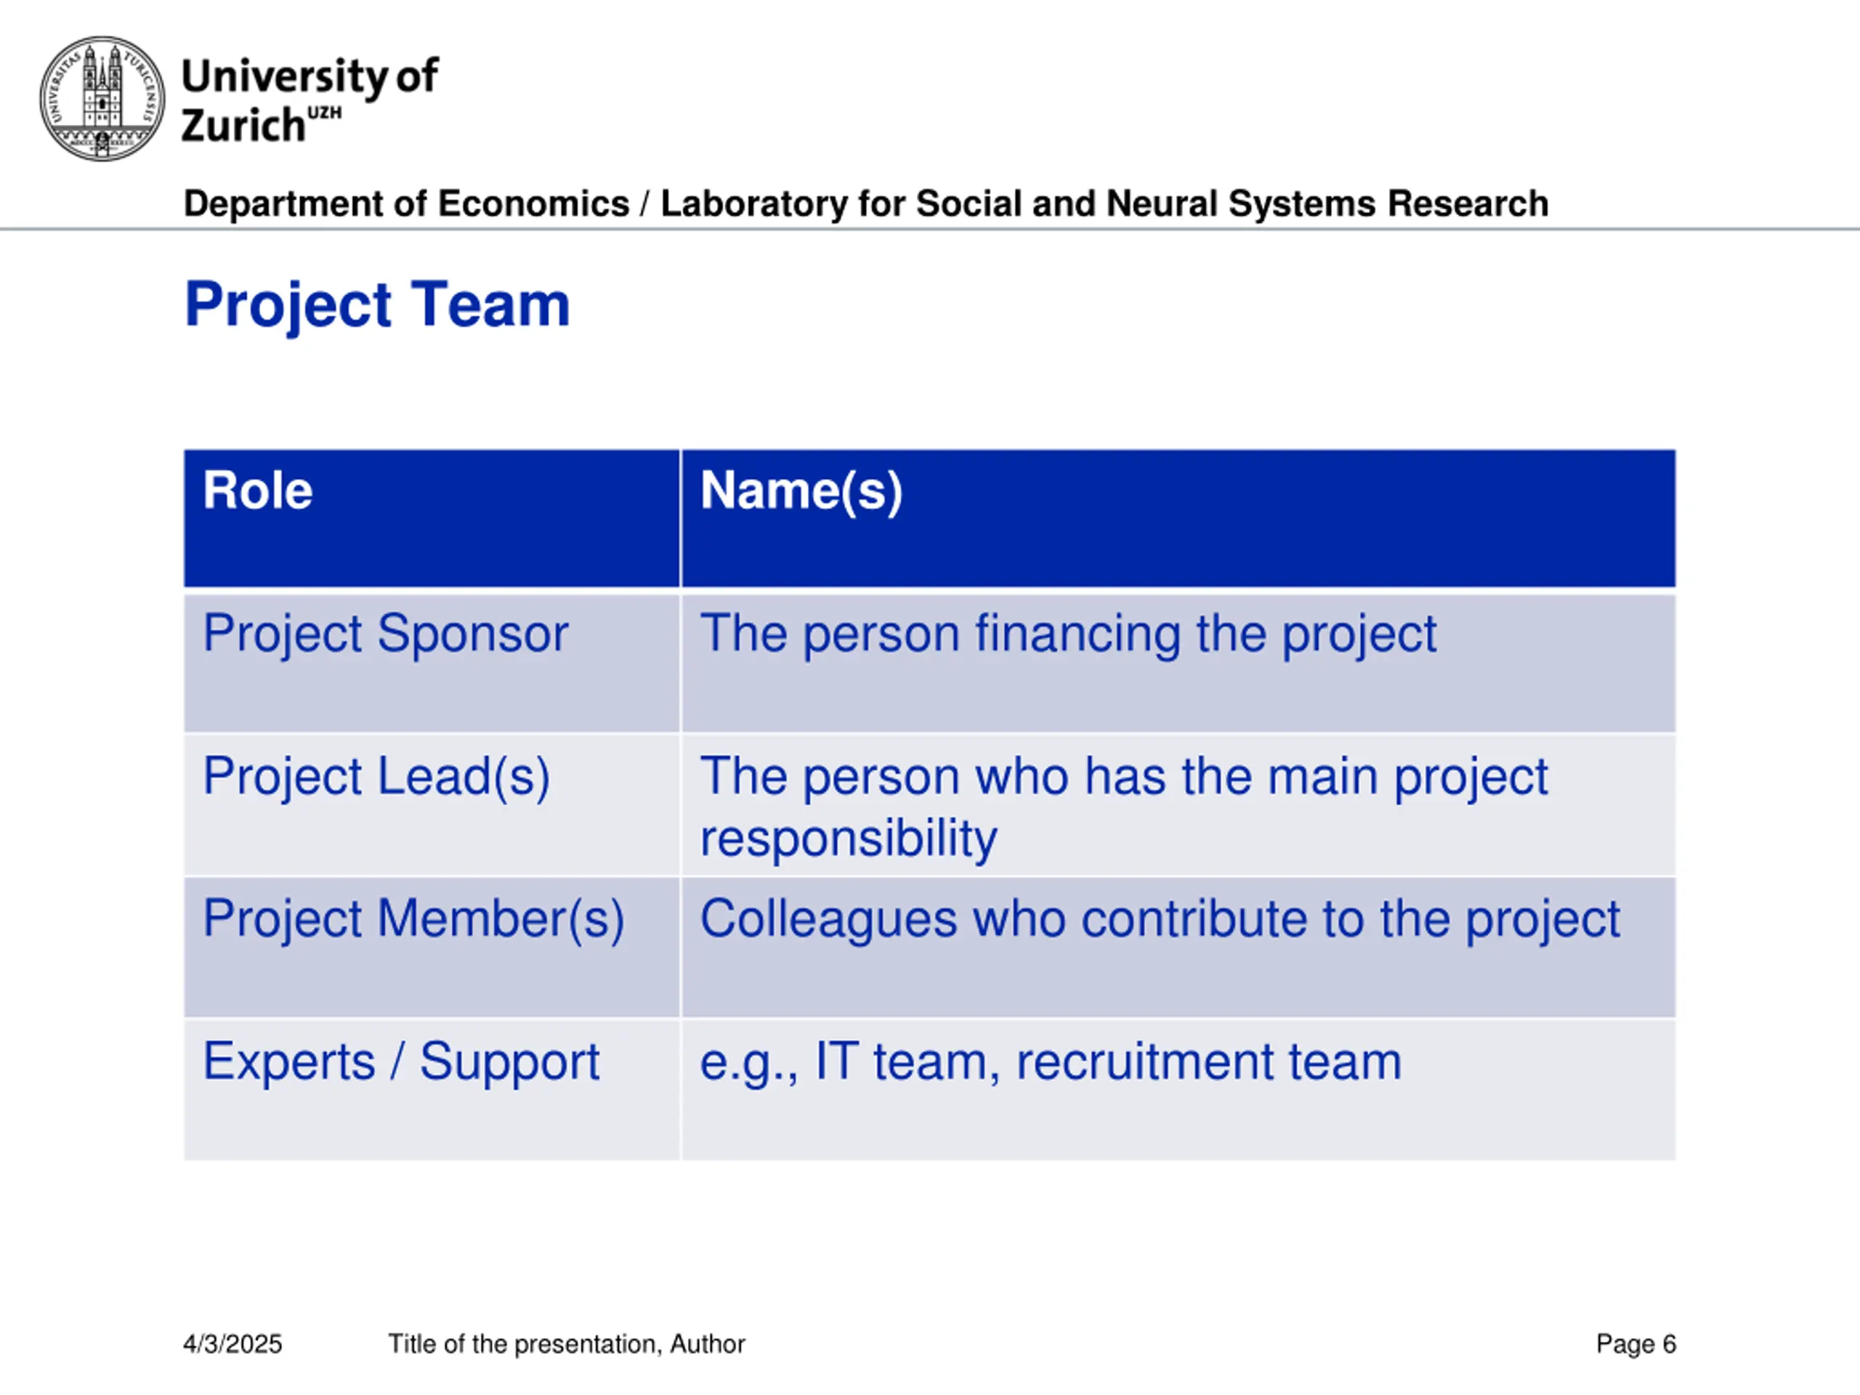The width and height of the screenshot is (1860, 1395).
Task: Click the 'IT team, recruitment team' cell
Action: pos(1178,1090)
